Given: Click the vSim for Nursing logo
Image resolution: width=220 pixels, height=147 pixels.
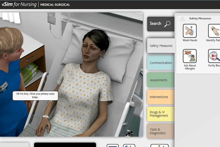Looking at the screenshot, I should [x=19, y=5].
